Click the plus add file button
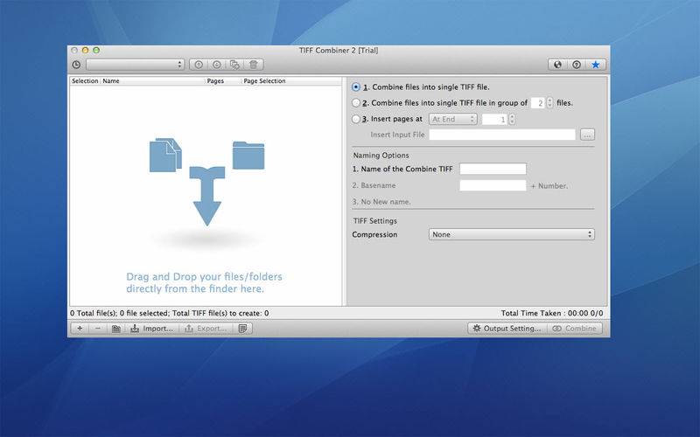 click(x=80, y=329)
